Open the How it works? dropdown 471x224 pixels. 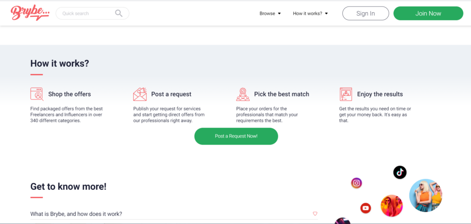click(310, 14)
